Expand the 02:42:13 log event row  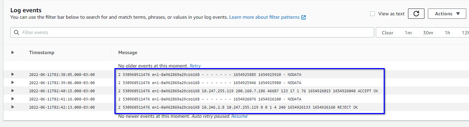13,107
